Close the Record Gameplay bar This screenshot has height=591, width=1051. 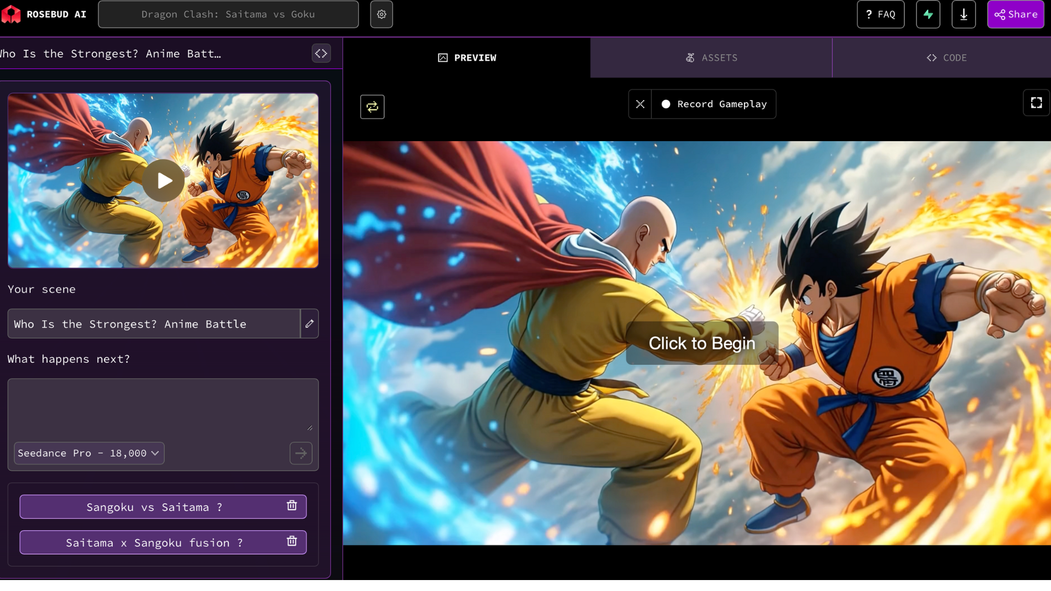[640, 104]
